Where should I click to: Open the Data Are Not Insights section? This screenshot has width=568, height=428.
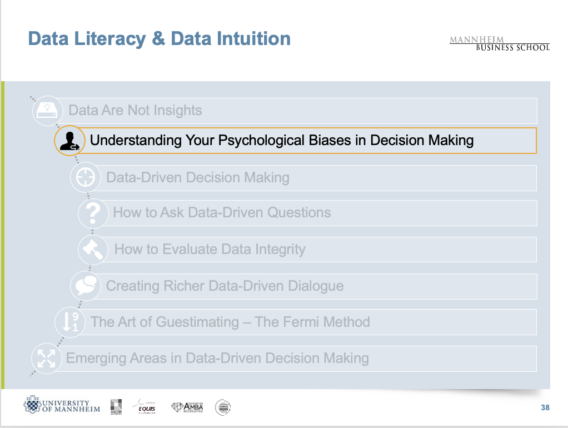[x=135, y=110]
